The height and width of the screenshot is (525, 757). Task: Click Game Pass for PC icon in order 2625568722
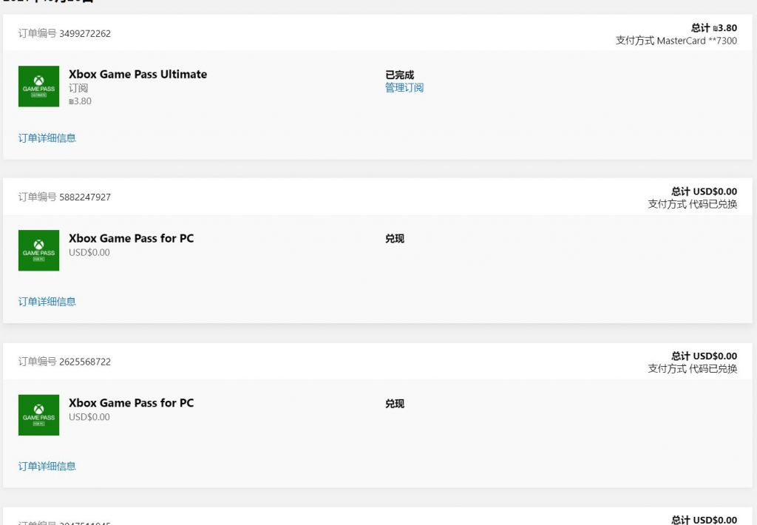click(x=38, y=415)
